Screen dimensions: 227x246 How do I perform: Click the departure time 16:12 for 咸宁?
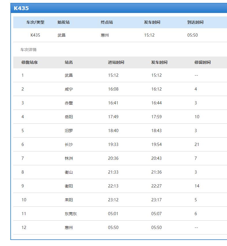click(x=156, y=89)
